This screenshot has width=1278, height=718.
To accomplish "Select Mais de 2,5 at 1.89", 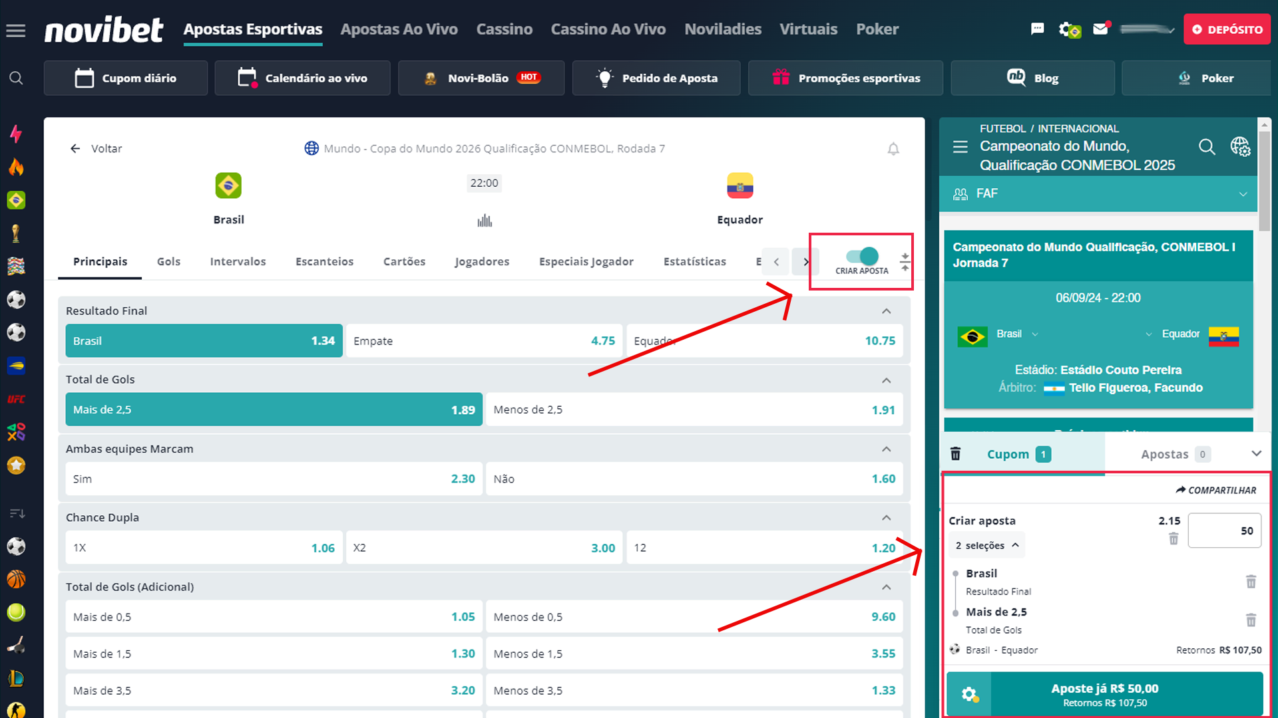I will (x=274, y=410).
